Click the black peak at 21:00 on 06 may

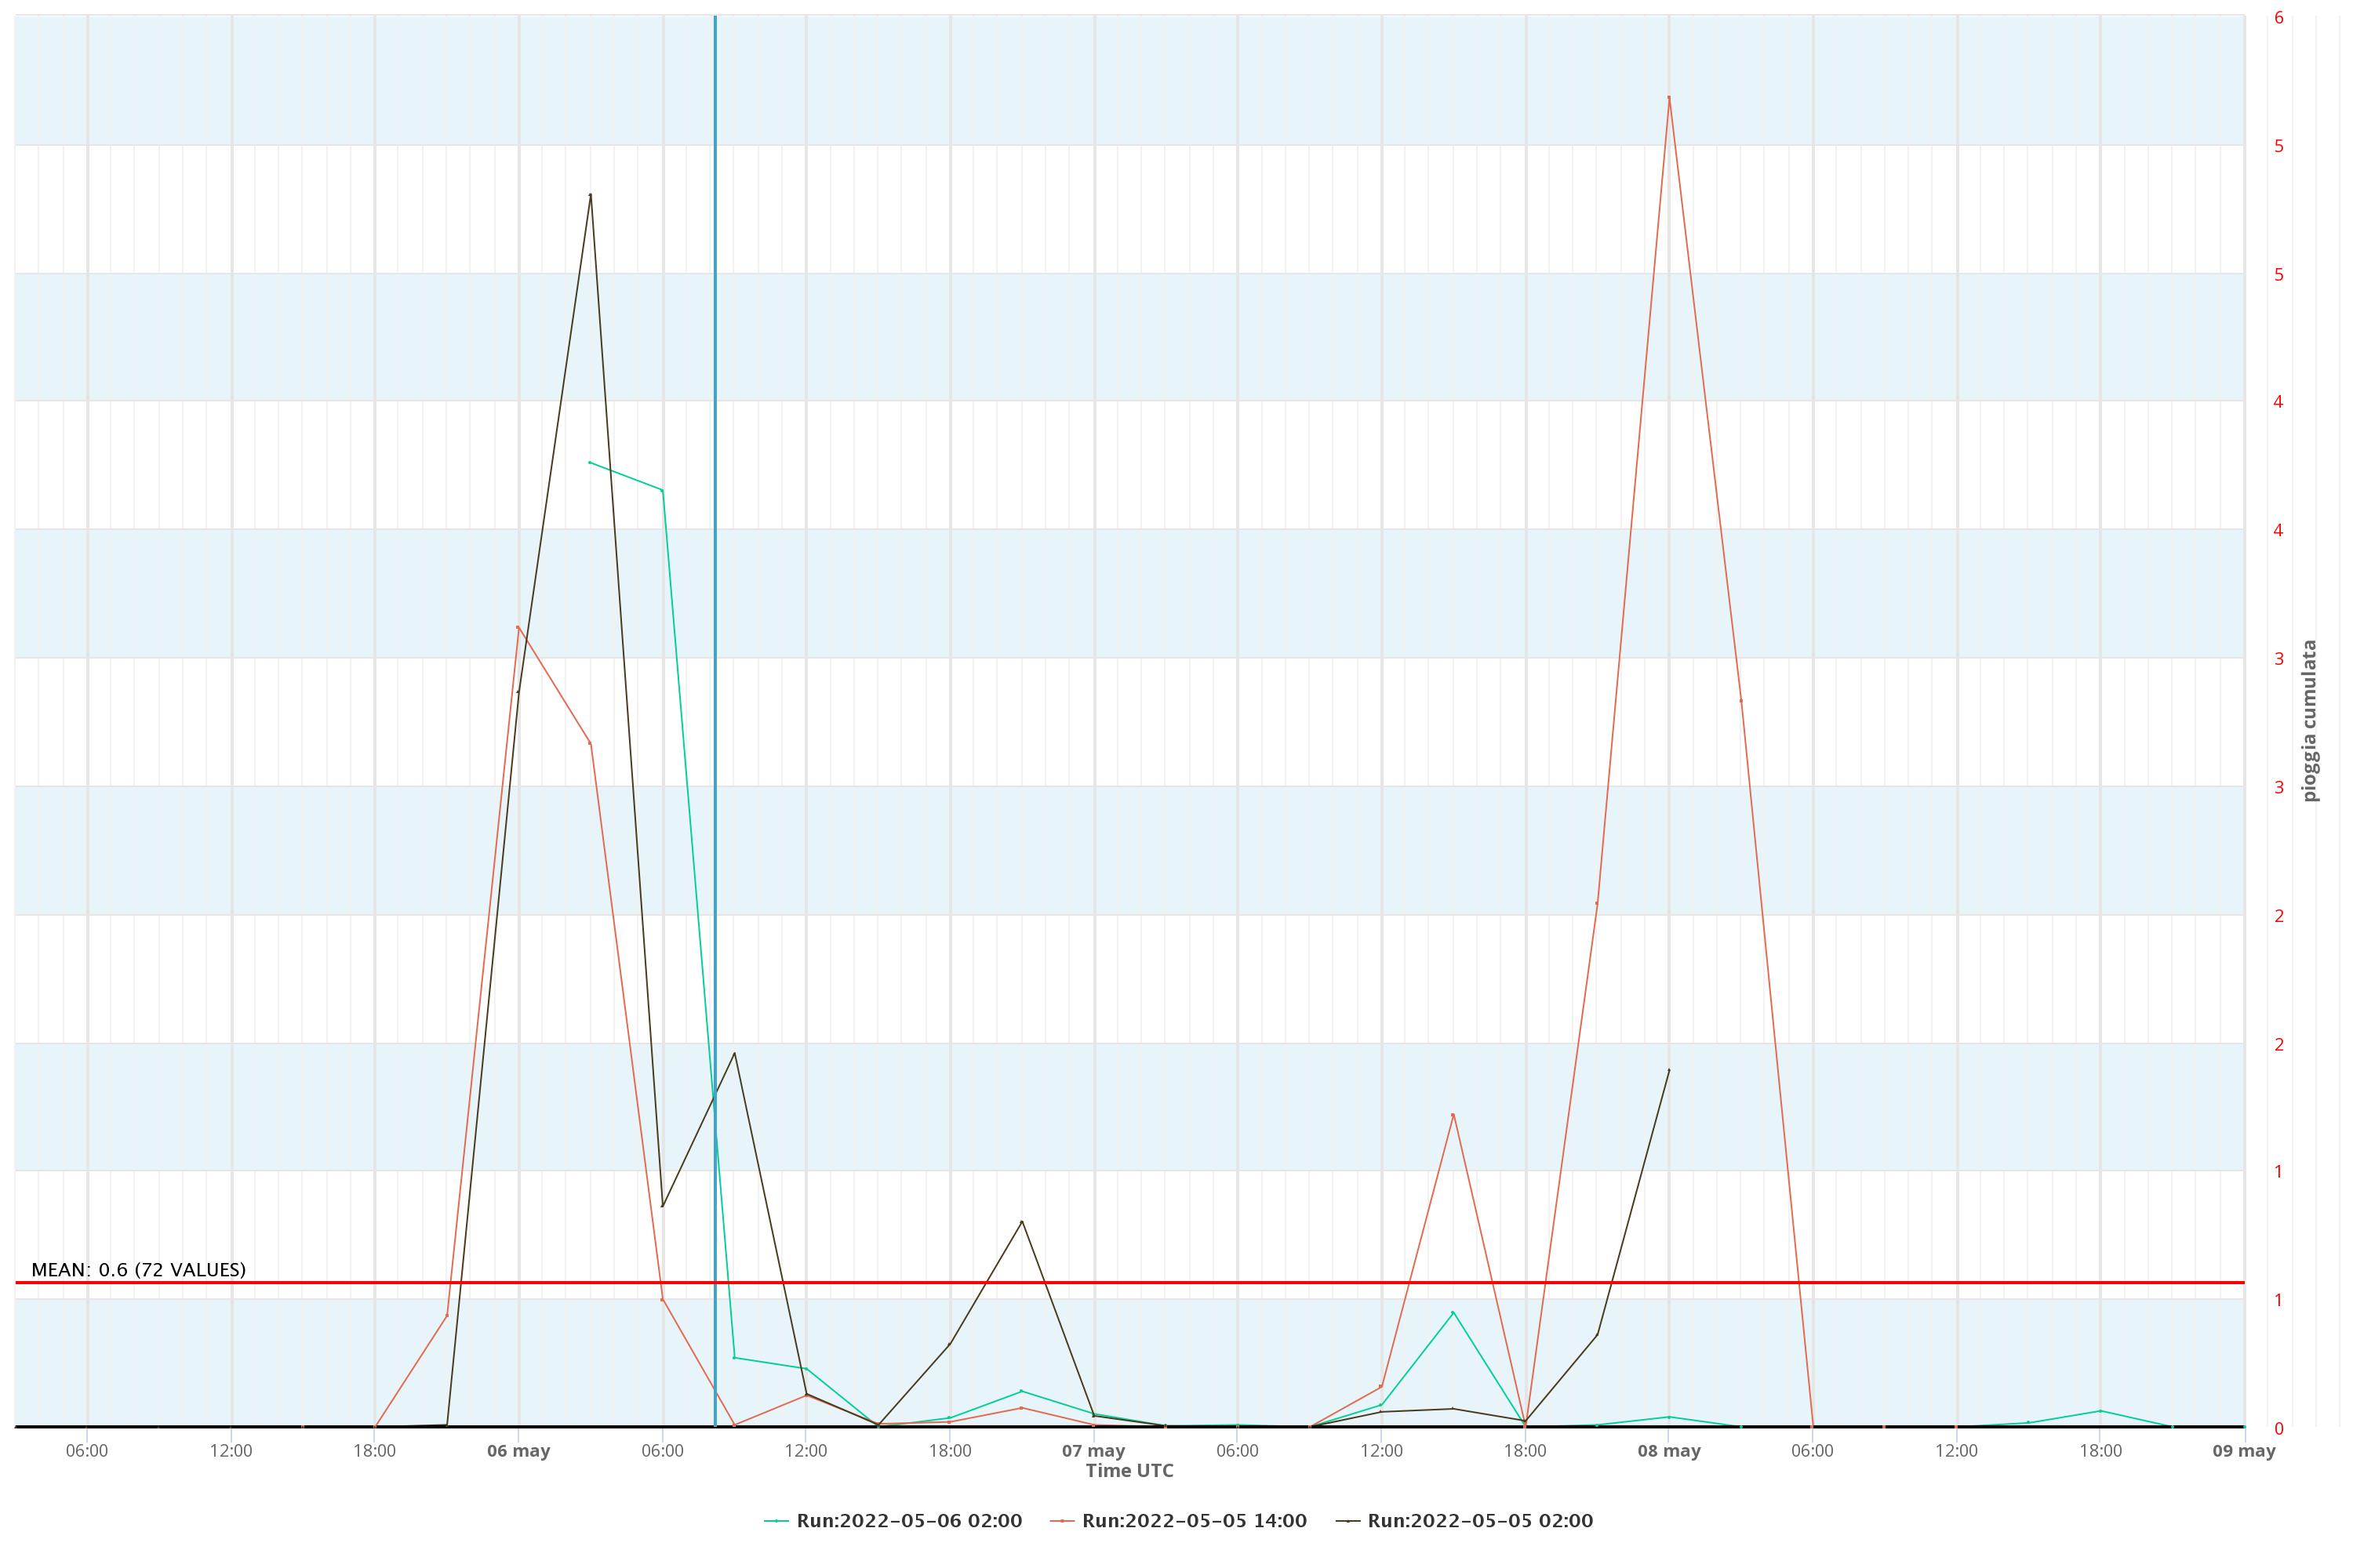coord(1021,1221)
